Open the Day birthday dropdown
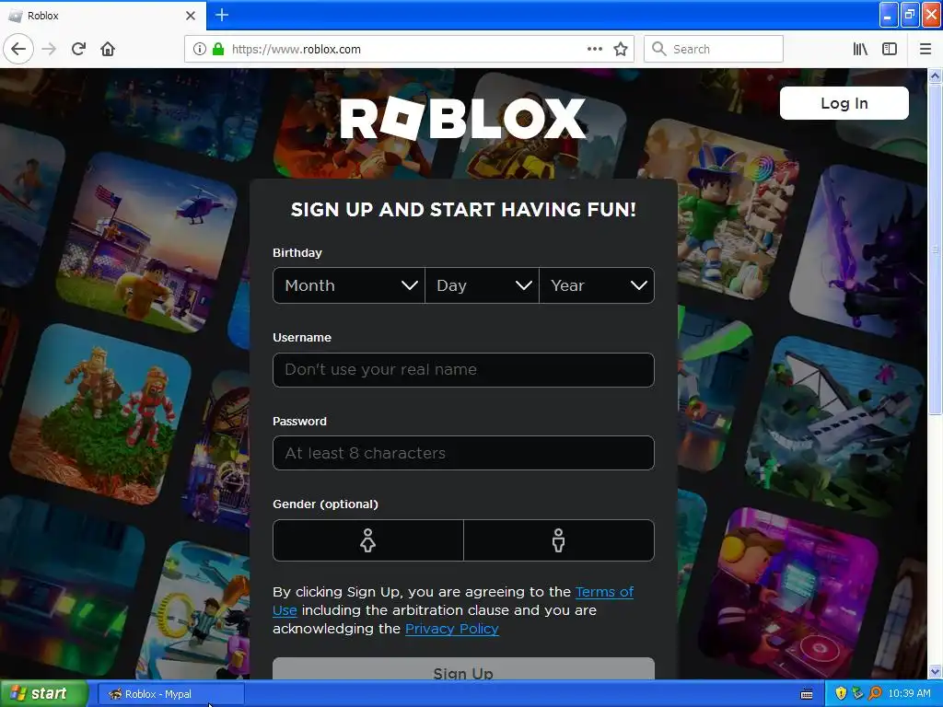 [x=482, y=285]
